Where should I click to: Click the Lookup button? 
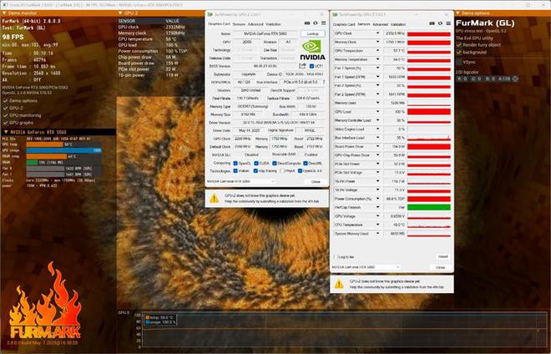click(312, 33)
